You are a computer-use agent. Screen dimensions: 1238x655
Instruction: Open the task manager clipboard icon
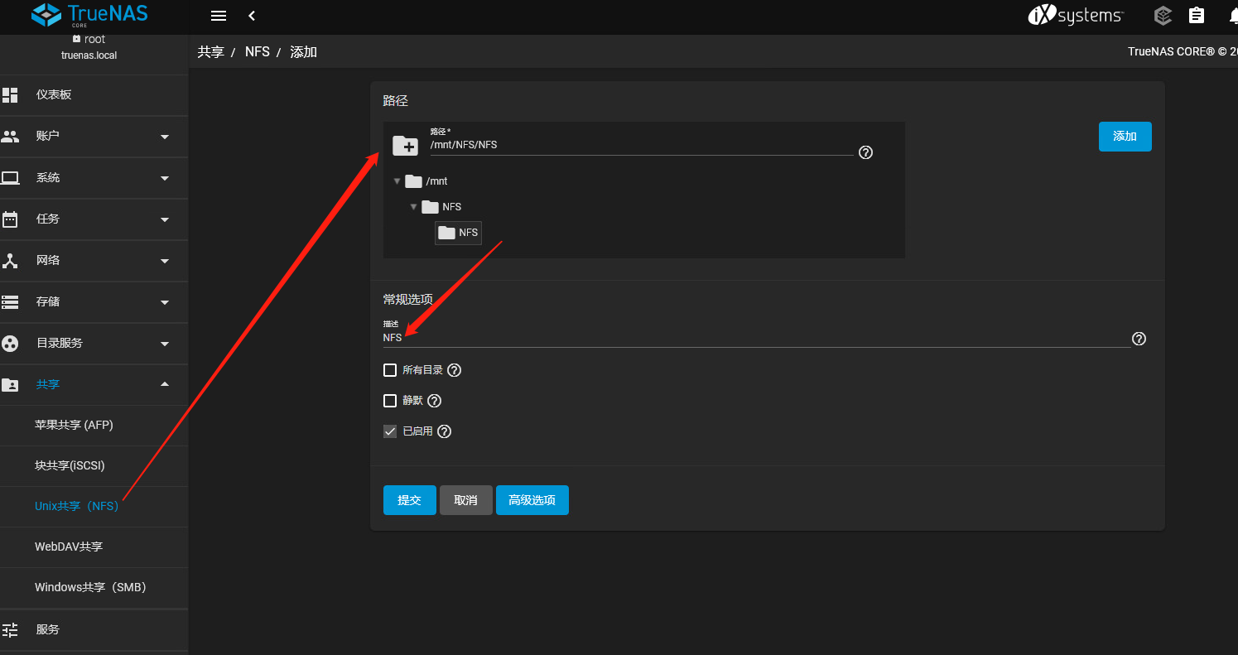pyautogui.click(x=1196, y=15)
